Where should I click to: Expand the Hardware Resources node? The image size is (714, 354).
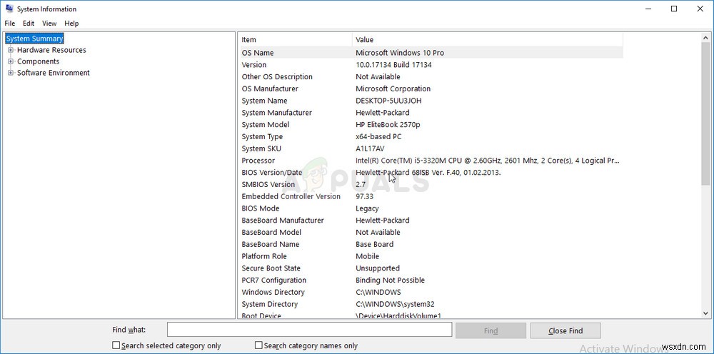(x=11, y=50)
